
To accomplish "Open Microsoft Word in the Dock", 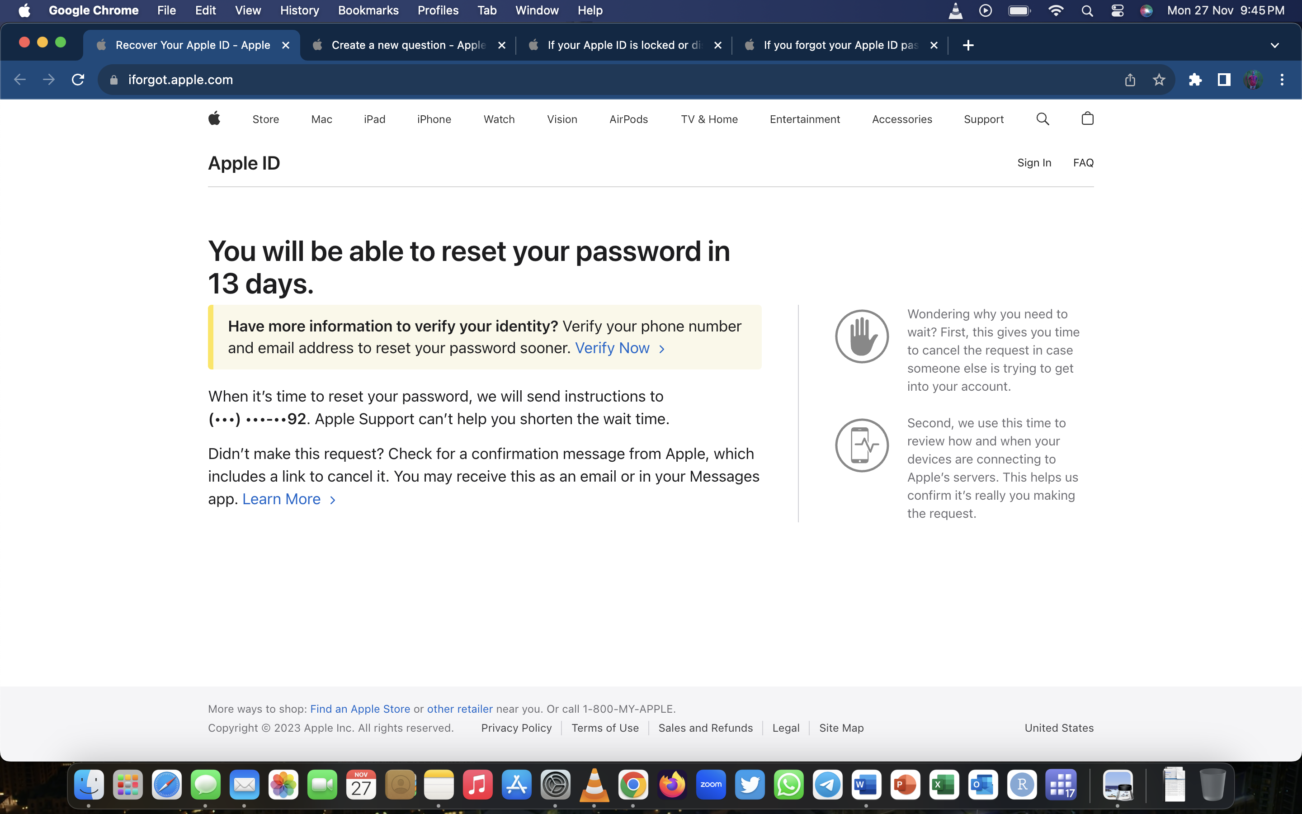I will point(866,785).
